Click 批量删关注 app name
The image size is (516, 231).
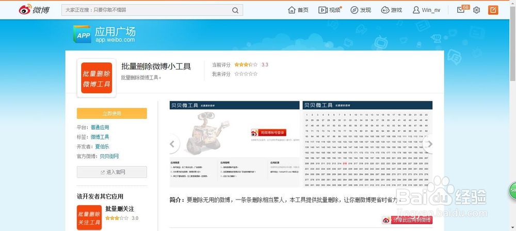[x=120, y=209]
